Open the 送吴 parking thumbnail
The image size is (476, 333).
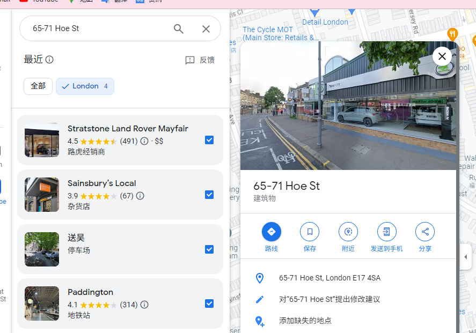[42, 249]
